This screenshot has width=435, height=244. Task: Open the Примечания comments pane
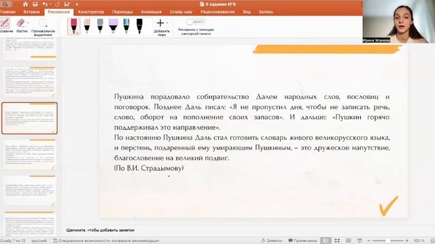(302, 241)
